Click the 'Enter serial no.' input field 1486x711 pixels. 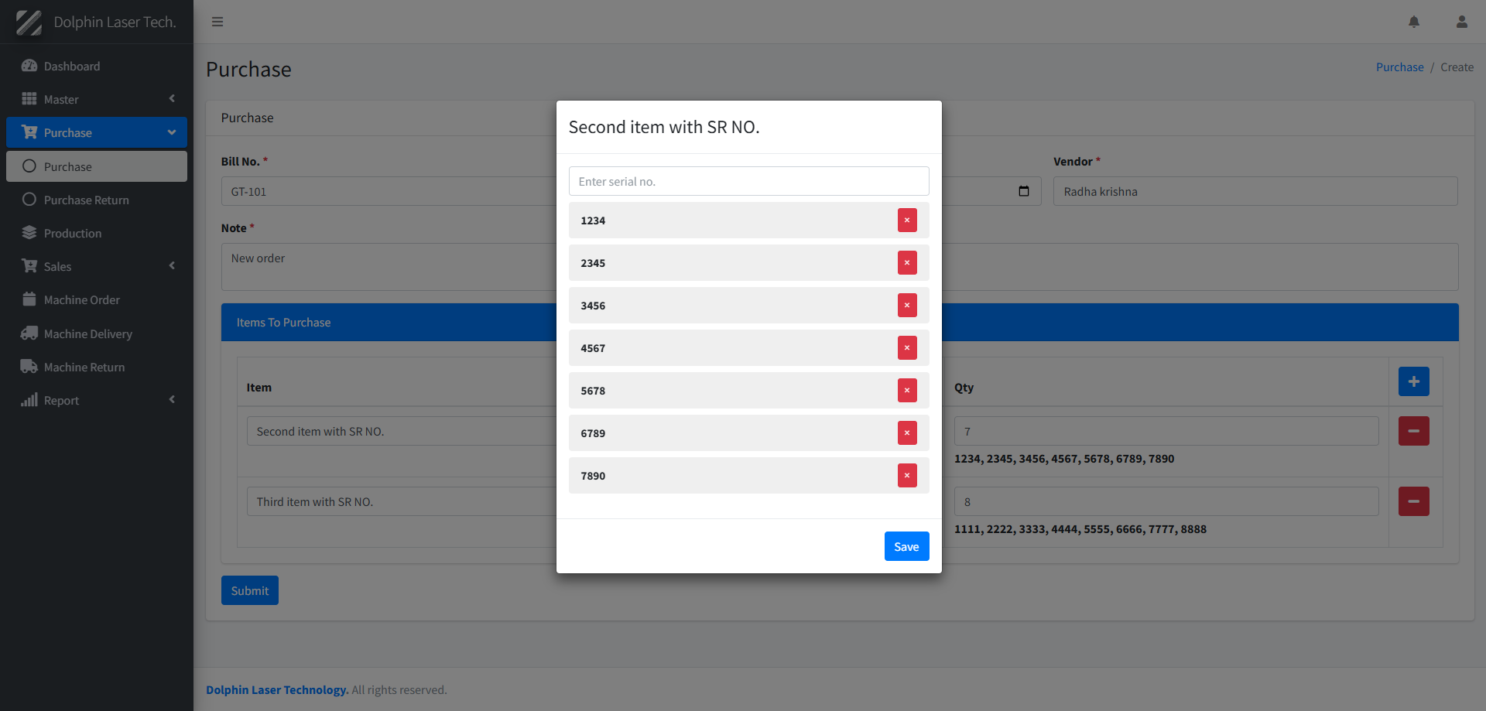(748, 180)
